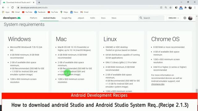Click the page vertical scrollbar thumb
Viewport: 198px width, 111px height.
[x=197, y=91]
